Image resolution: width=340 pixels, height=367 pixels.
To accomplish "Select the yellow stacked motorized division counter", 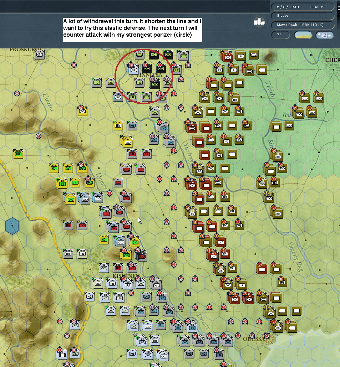I will 127,141.
